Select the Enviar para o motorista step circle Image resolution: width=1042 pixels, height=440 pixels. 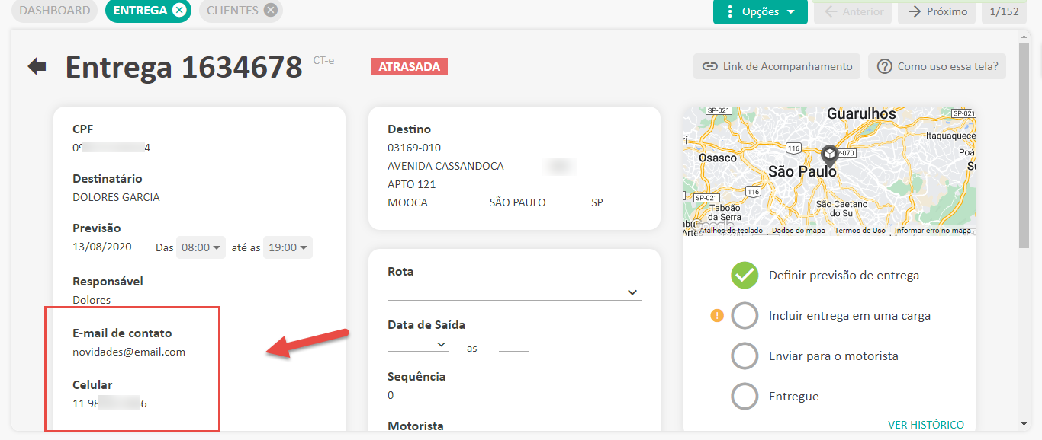(745, 356)
